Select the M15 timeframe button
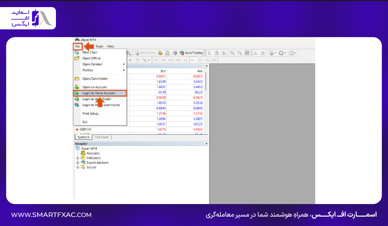388x226 pixels. tap(171, 60)
